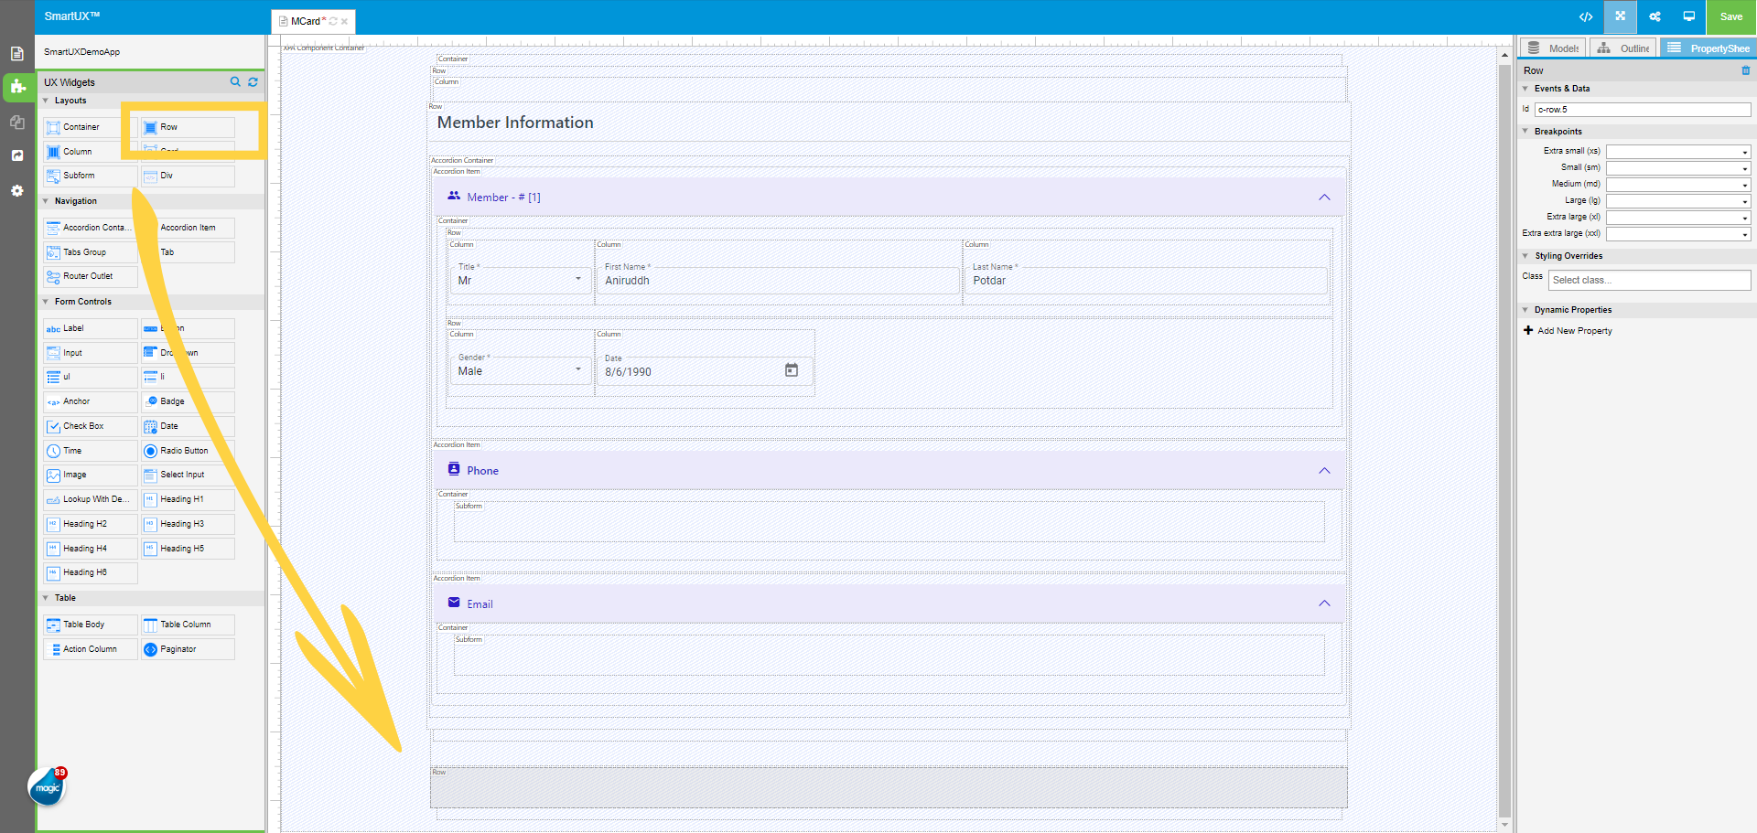
Task: Select the puzzle-piece UX Widgets sidebar icon
Action: [16, 88]
